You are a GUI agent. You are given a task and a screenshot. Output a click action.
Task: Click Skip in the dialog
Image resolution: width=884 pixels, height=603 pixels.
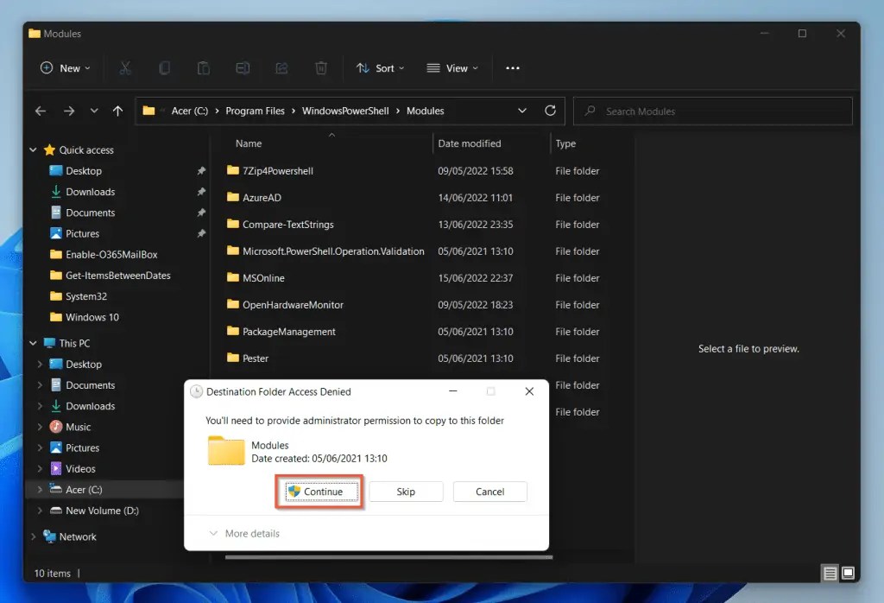pyautogui.click(x=406, y=491)
